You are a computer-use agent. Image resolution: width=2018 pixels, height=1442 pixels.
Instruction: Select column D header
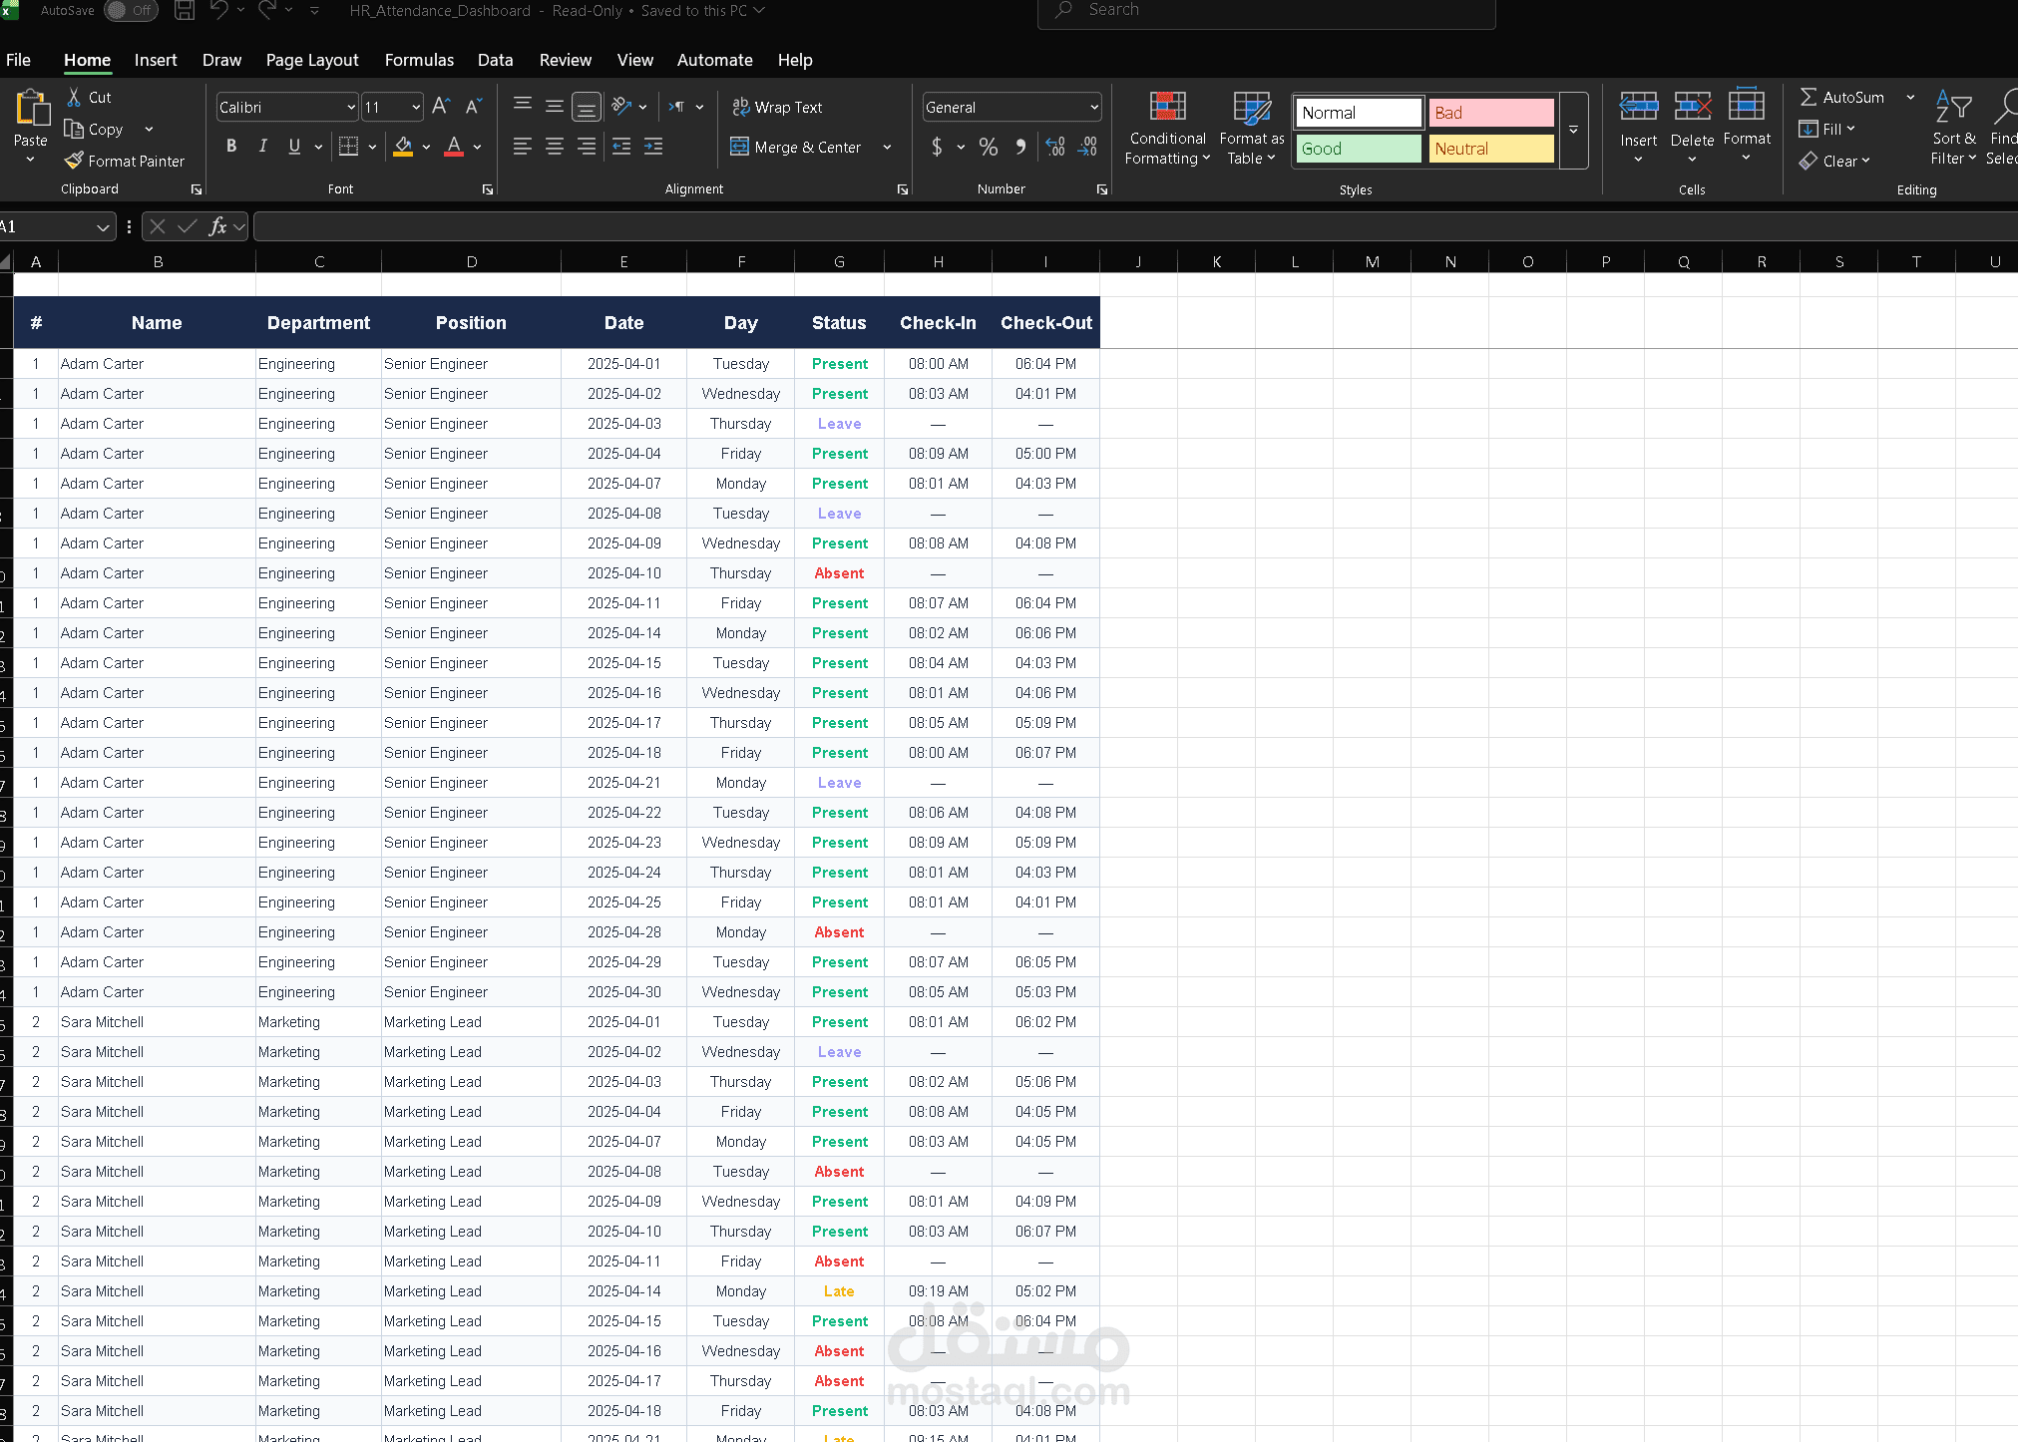tap(471, 261)
